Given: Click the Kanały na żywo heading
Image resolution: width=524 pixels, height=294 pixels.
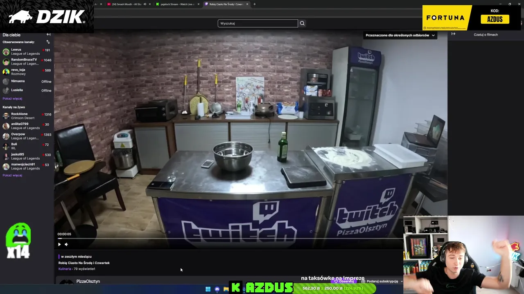Looking at the screenshot, I should coord(14,107).
